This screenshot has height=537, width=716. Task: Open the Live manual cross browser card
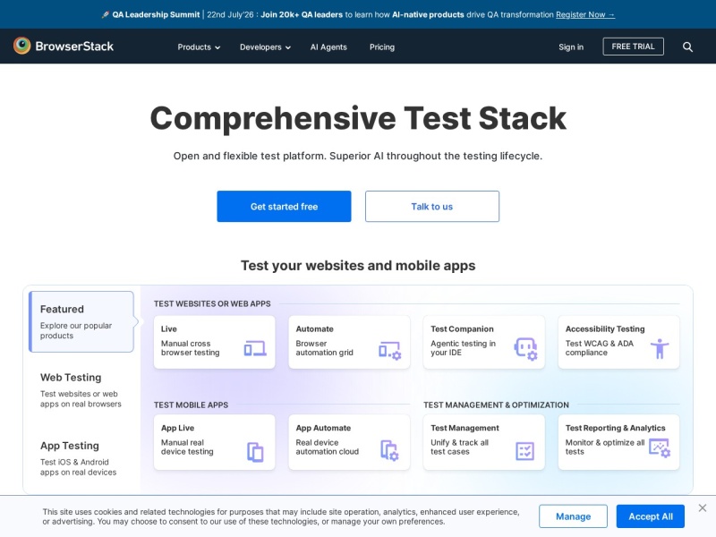(x=214, y=342)
